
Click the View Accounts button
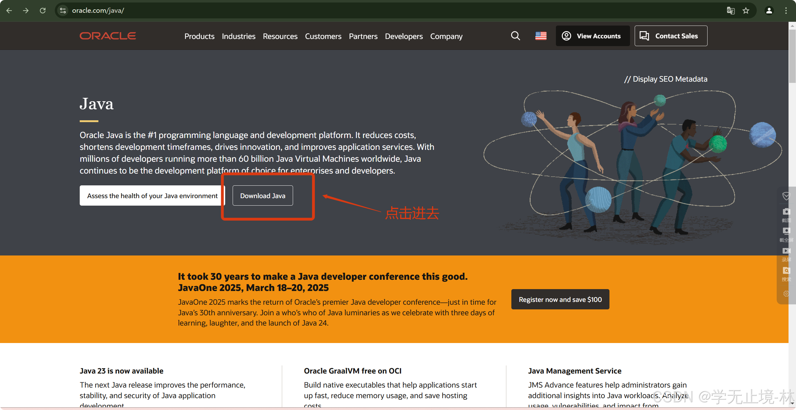pos(592,36)
